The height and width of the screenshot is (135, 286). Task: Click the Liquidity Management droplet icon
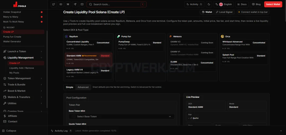pyautogui.click(x=5, y=57)
